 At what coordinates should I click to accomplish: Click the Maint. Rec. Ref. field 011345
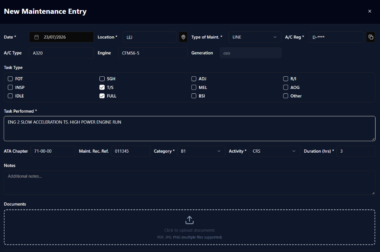(130, 151)
